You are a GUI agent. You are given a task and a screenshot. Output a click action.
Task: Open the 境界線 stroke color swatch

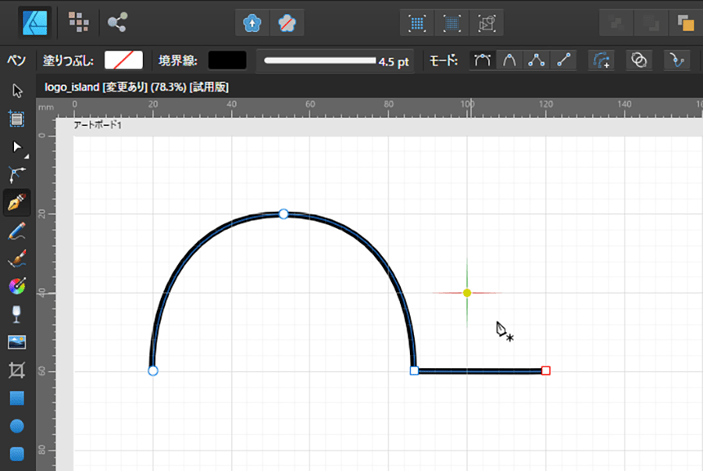pyautogui.click(x=227, y=61)
